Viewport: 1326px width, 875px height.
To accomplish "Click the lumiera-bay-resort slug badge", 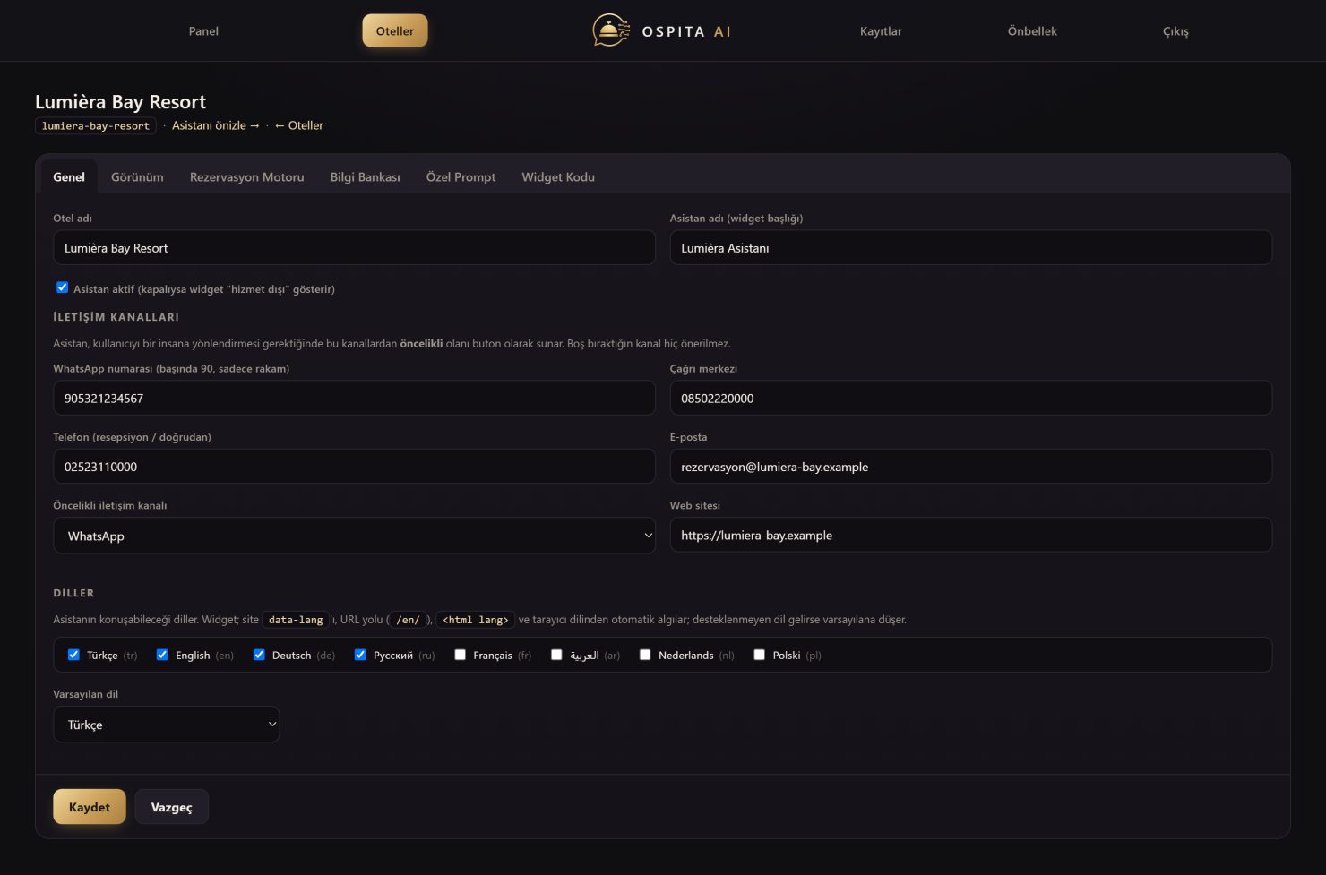I will click(96, 126).
